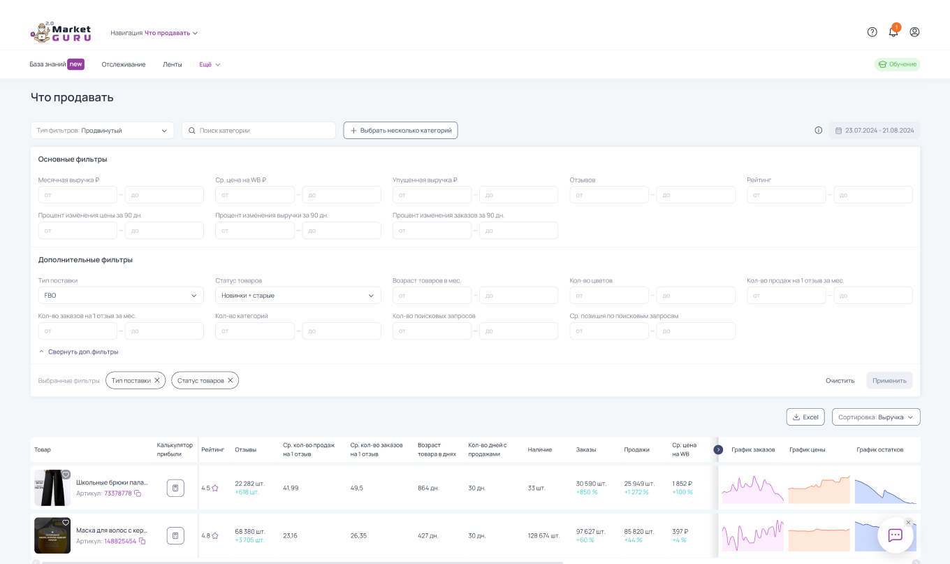Open Статус товаров Новинки + старые dropdown

point(298,296)
